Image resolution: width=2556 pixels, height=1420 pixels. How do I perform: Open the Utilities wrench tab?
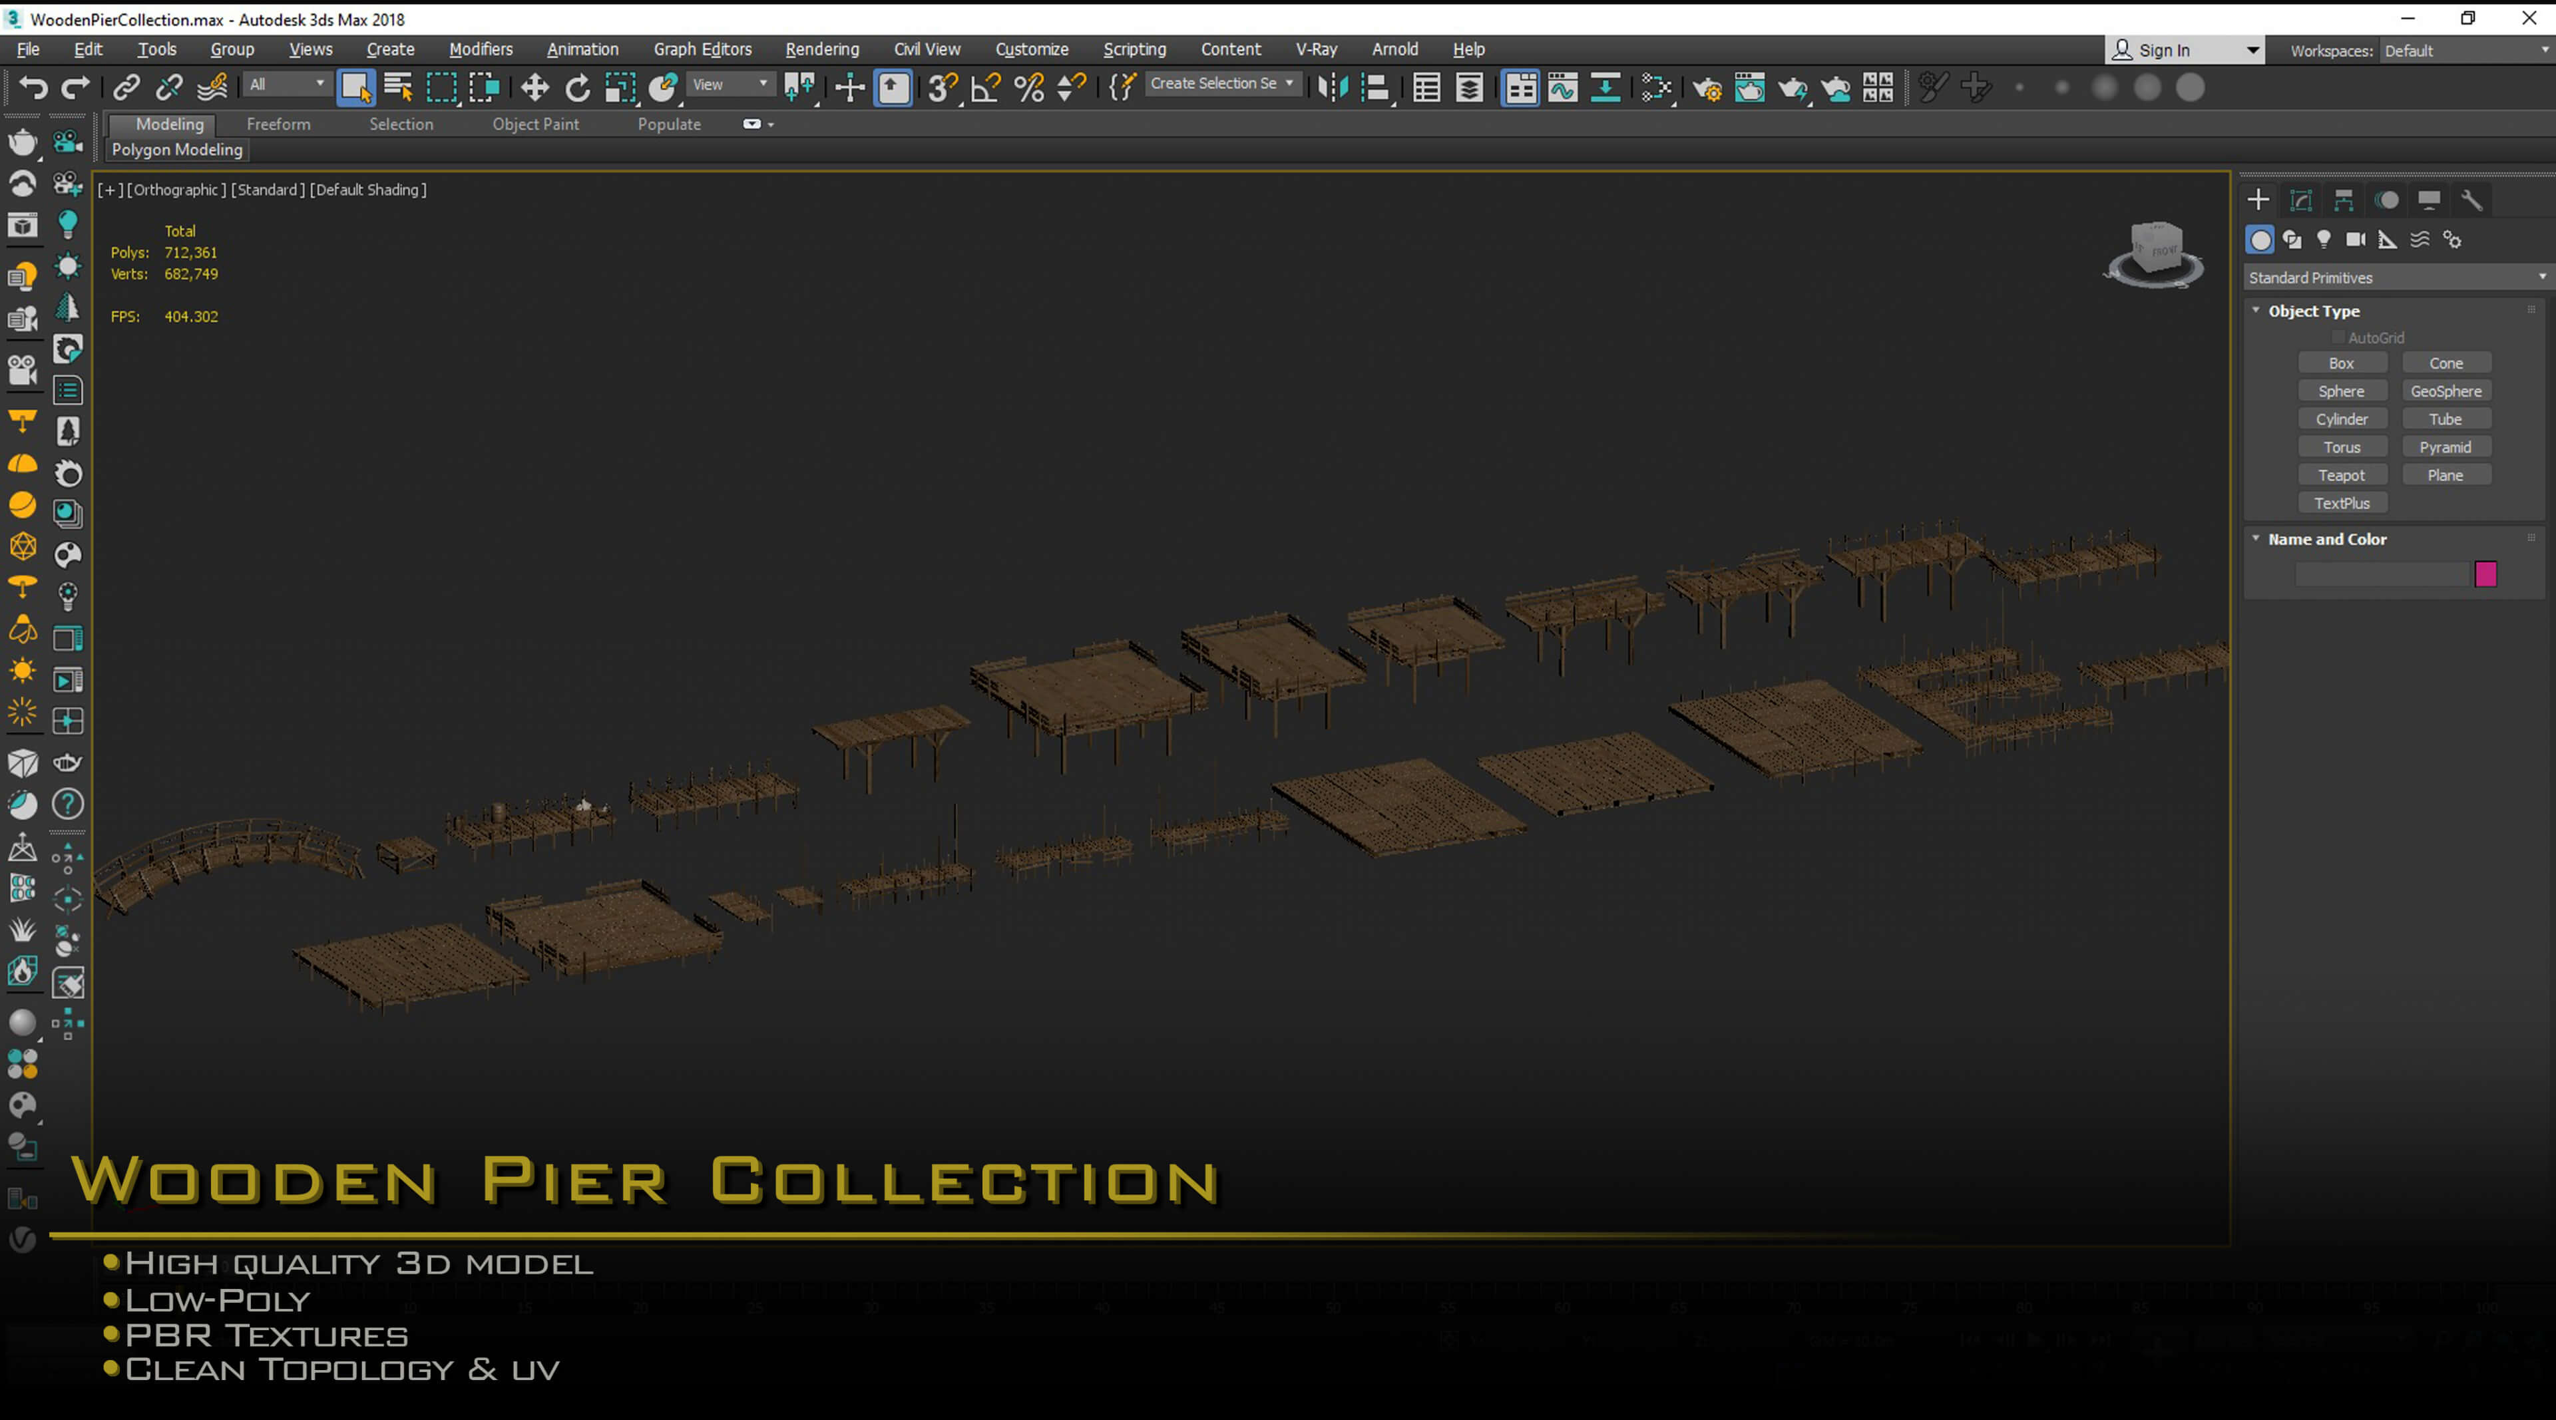(2471, 200)
